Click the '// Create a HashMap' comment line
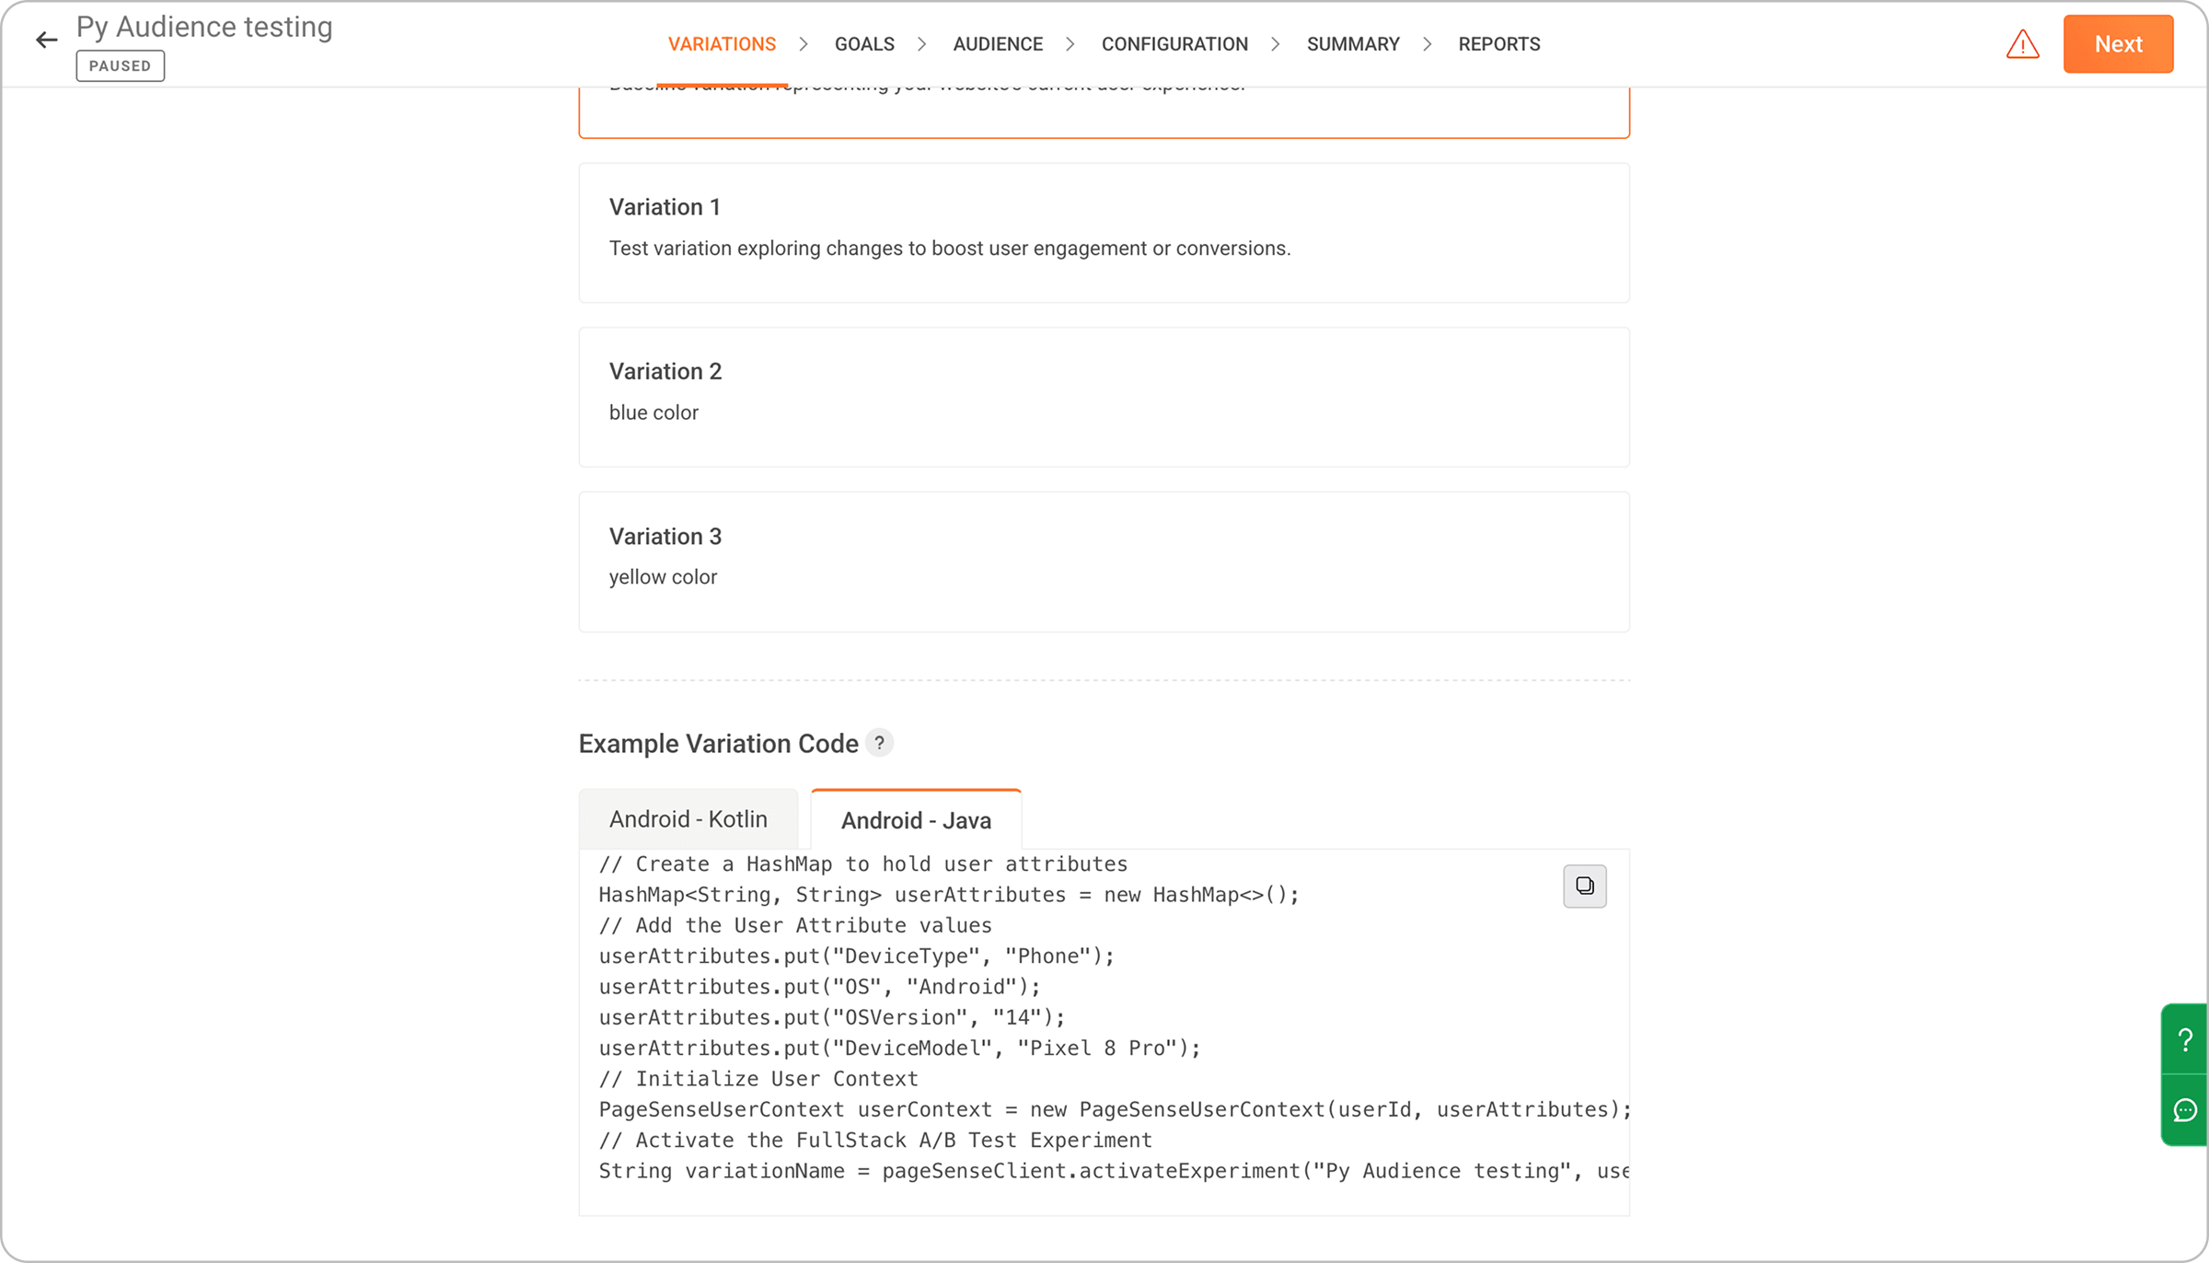Screen dimensions: 2209x1263 click(x=863, y=864)
